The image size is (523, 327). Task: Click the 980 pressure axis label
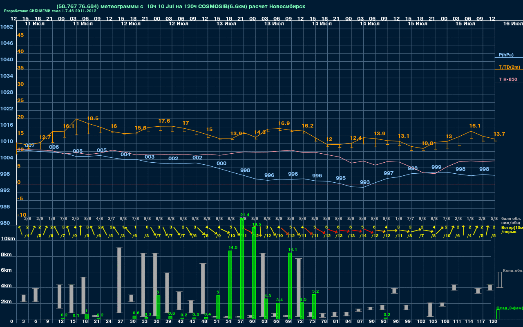(5, 223)
